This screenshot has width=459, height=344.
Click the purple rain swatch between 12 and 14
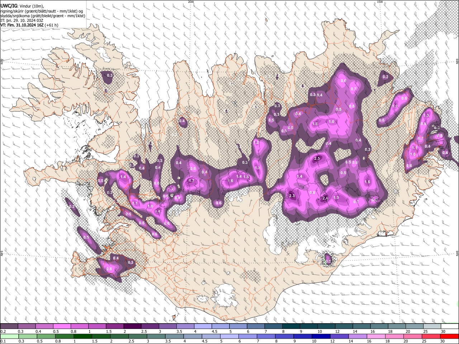pos(340,336)
